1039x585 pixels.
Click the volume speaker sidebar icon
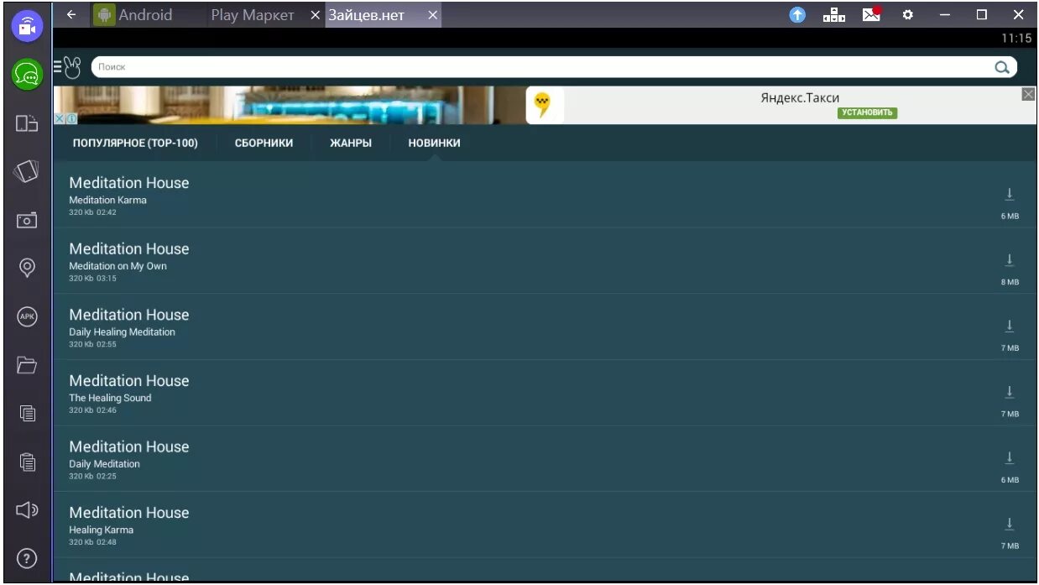tap(27, 509)
